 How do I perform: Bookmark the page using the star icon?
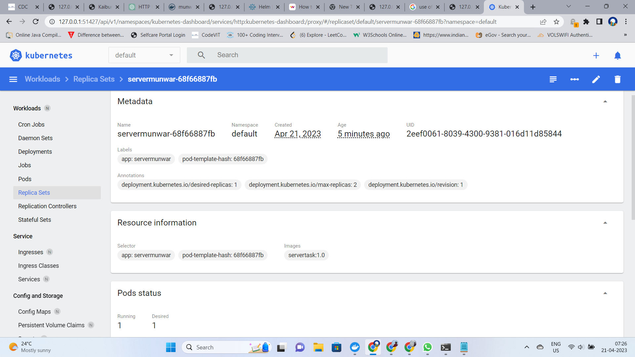pos(557,21)
